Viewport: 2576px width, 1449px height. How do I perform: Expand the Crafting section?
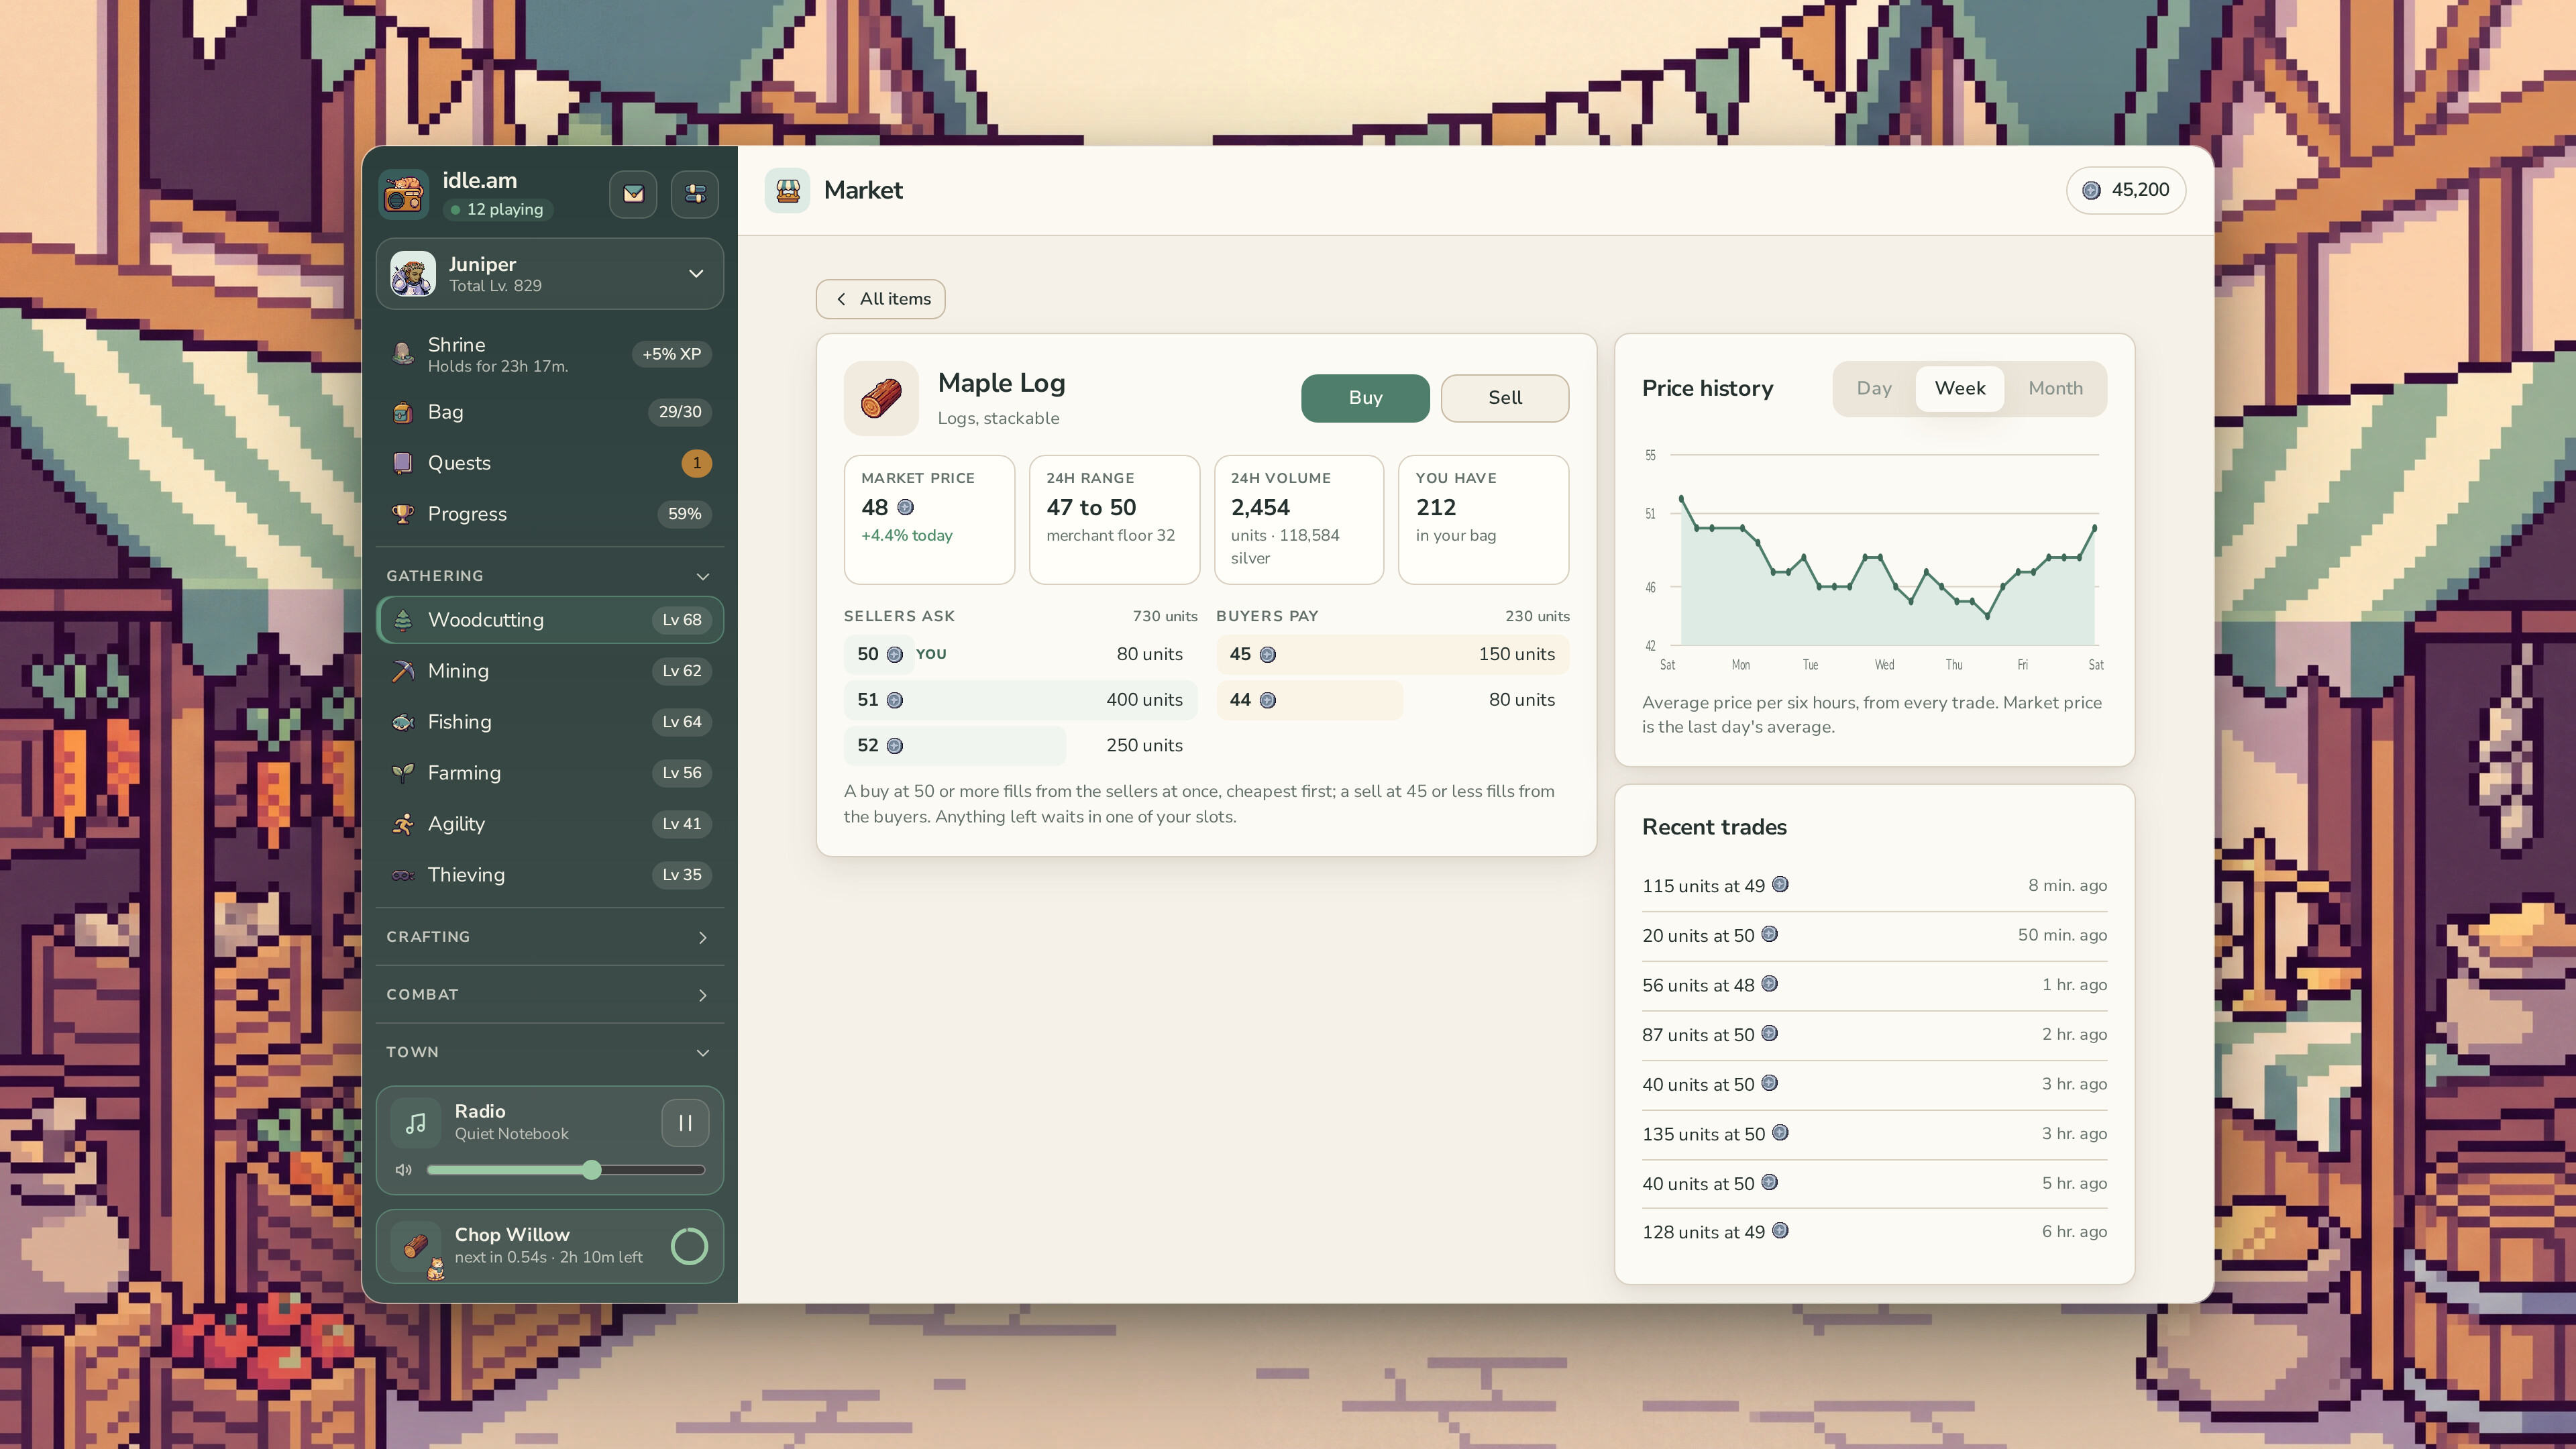point(549,937)
